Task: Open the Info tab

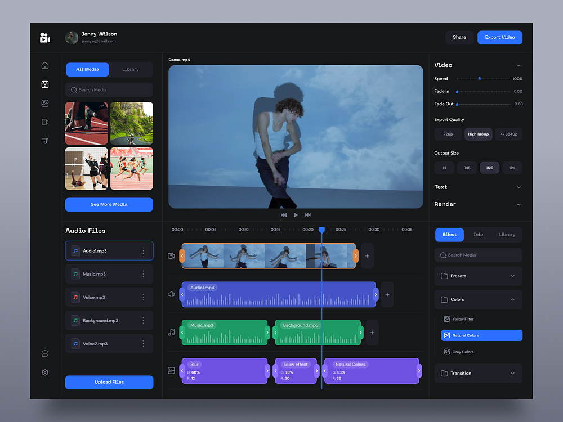Action: tap(478, 235)
